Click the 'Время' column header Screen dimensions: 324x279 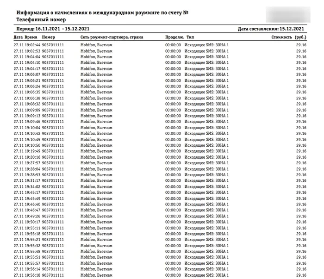[x=31, y=37]
